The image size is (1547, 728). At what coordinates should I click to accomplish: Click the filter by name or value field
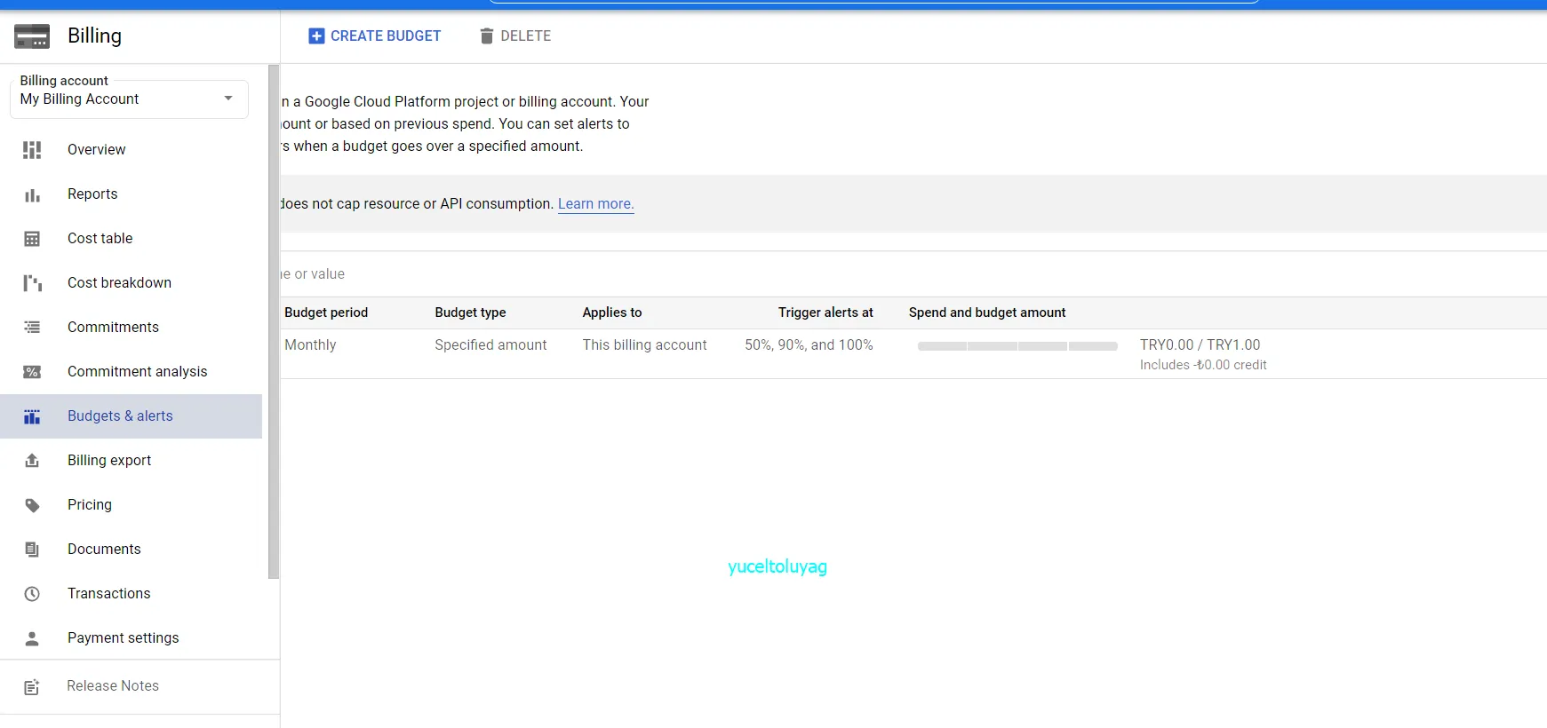913,274
